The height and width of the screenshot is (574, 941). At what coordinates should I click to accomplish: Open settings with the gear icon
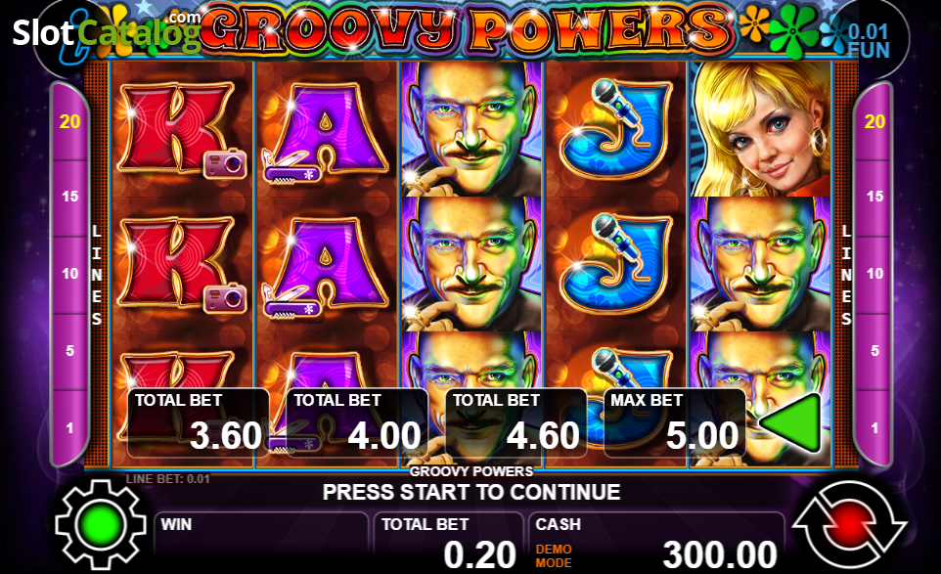point(100,524)
